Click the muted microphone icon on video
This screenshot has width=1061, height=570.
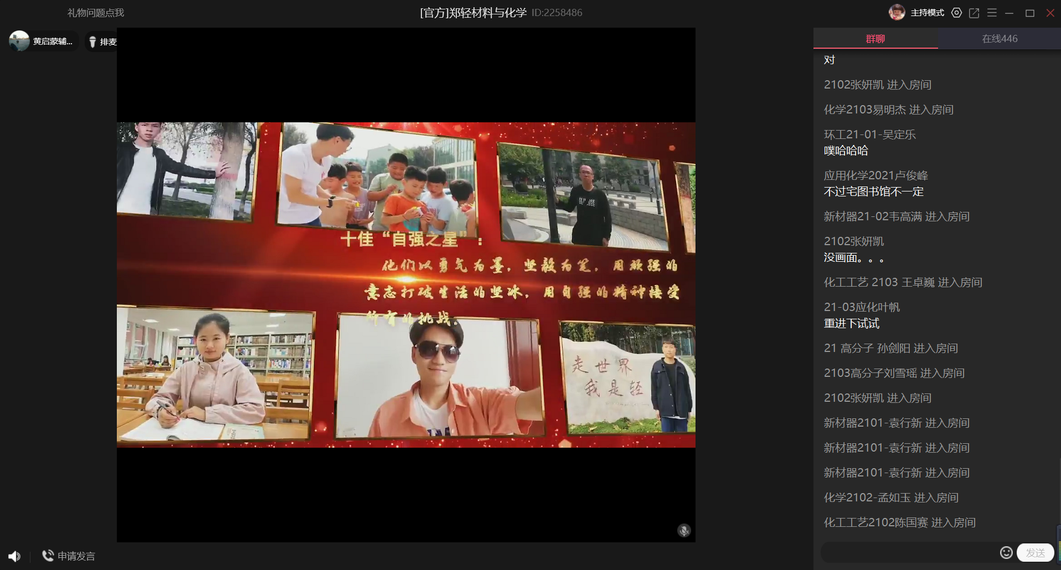click(684, 531)
